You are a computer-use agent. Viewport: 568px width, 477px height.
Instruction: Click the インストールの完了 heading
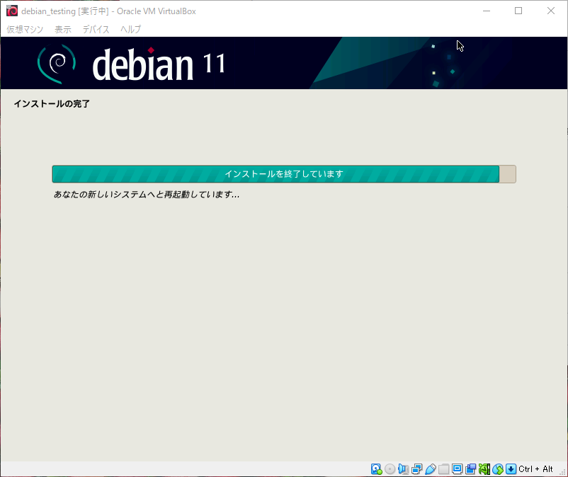(52, 104)
